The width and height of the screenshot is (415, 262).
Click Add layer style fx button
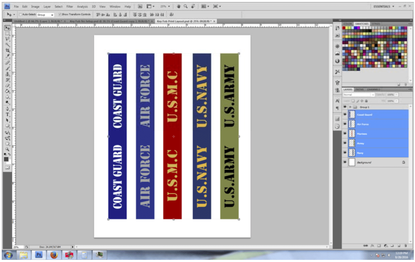(372, 245)
